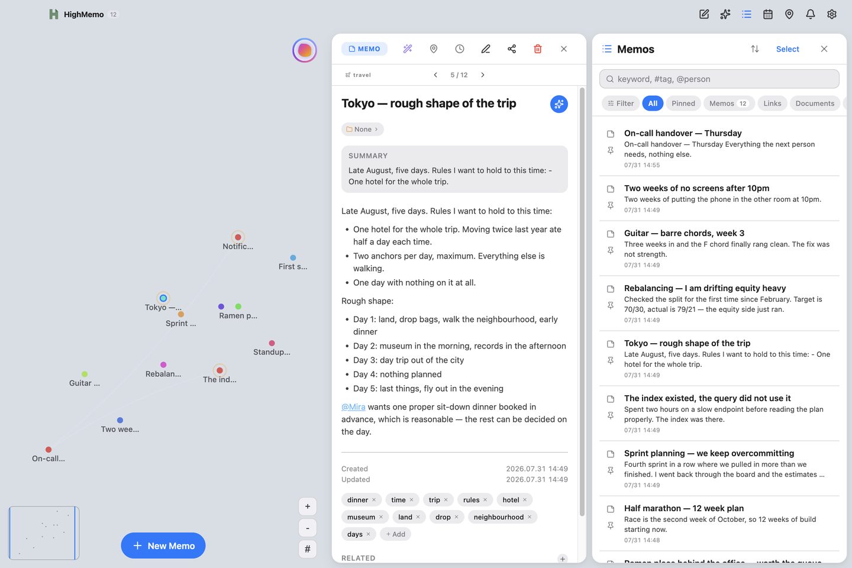Open the None folder dropdown
852x568 pixels.
tap(362, 129)
